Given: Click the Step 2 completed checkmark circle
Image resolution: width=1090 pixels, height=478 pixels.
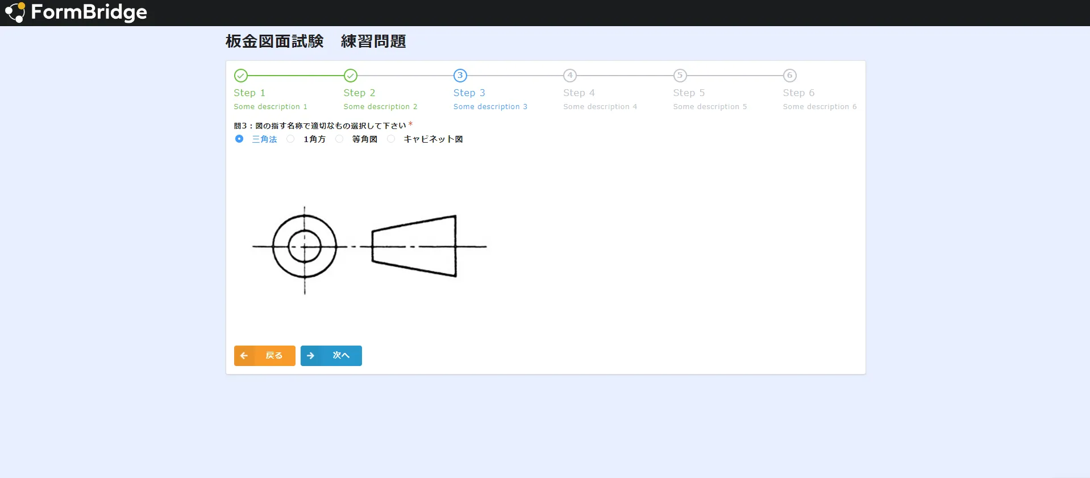Looking at the screenshot, I should point(351,76).
